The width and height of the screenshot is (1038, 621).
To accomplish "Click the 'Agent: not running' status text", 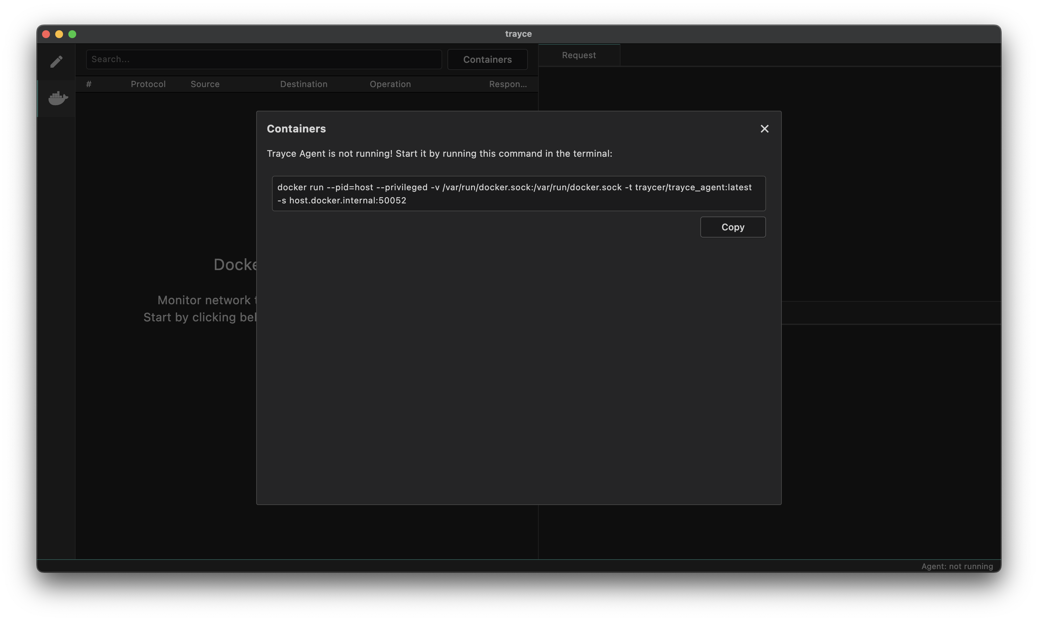I will [957, 566].
